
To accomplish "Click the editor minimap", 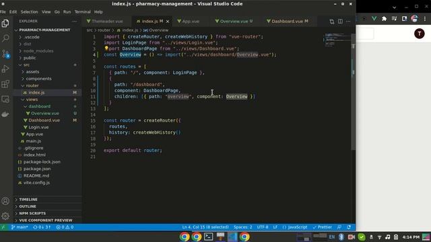I will [x=337, y=40].
